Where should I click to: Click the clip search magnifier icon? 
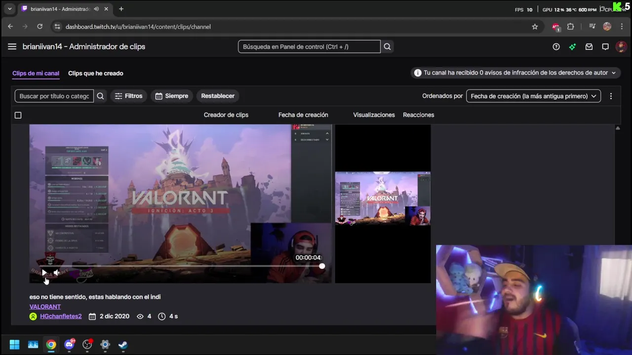[x=100, y=96]
